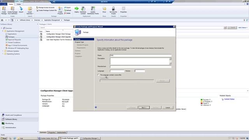Viewport: 249px width, 140px height.
Task: Select the Folder ribbon tab
Action: (x=19, y=4)
